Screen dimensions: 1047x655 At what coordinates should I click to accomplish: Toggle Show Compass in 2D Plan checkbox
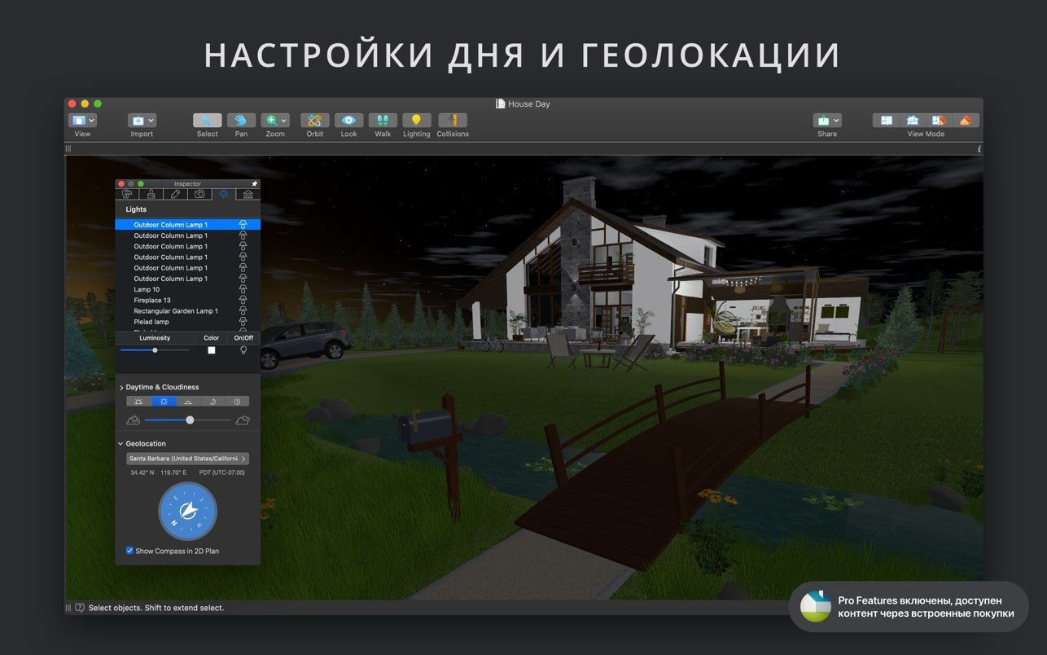[x=129, y=551]
